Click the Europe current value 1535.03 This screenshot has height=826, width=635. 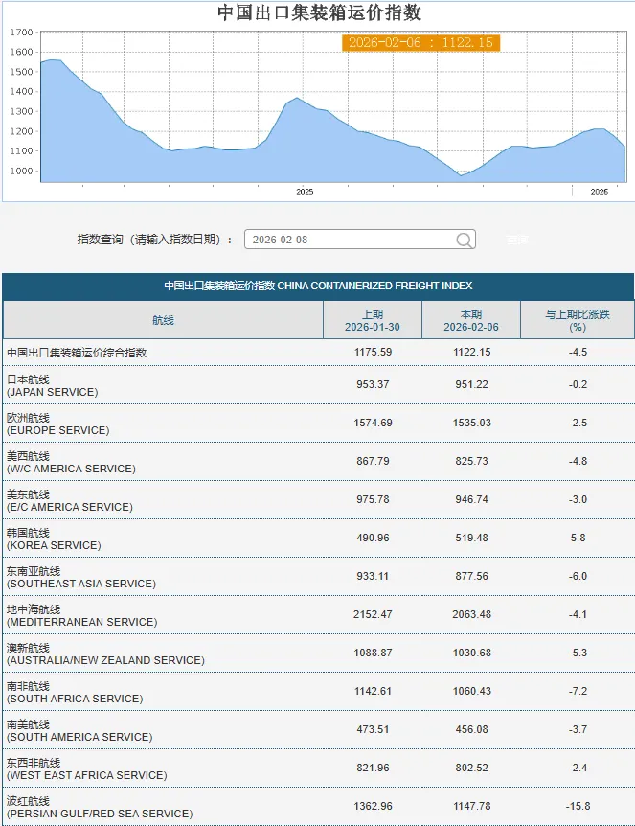click(472, 423)
